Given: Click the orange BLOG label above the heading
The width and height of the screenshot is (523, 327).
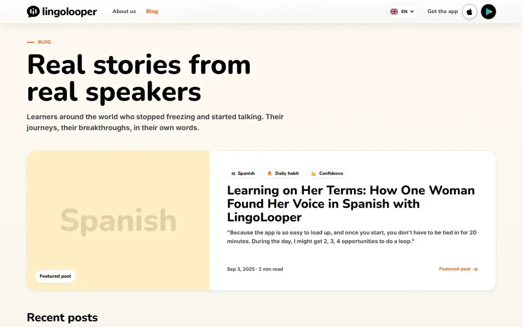Looking at the screenshot, I should point(44,42).
